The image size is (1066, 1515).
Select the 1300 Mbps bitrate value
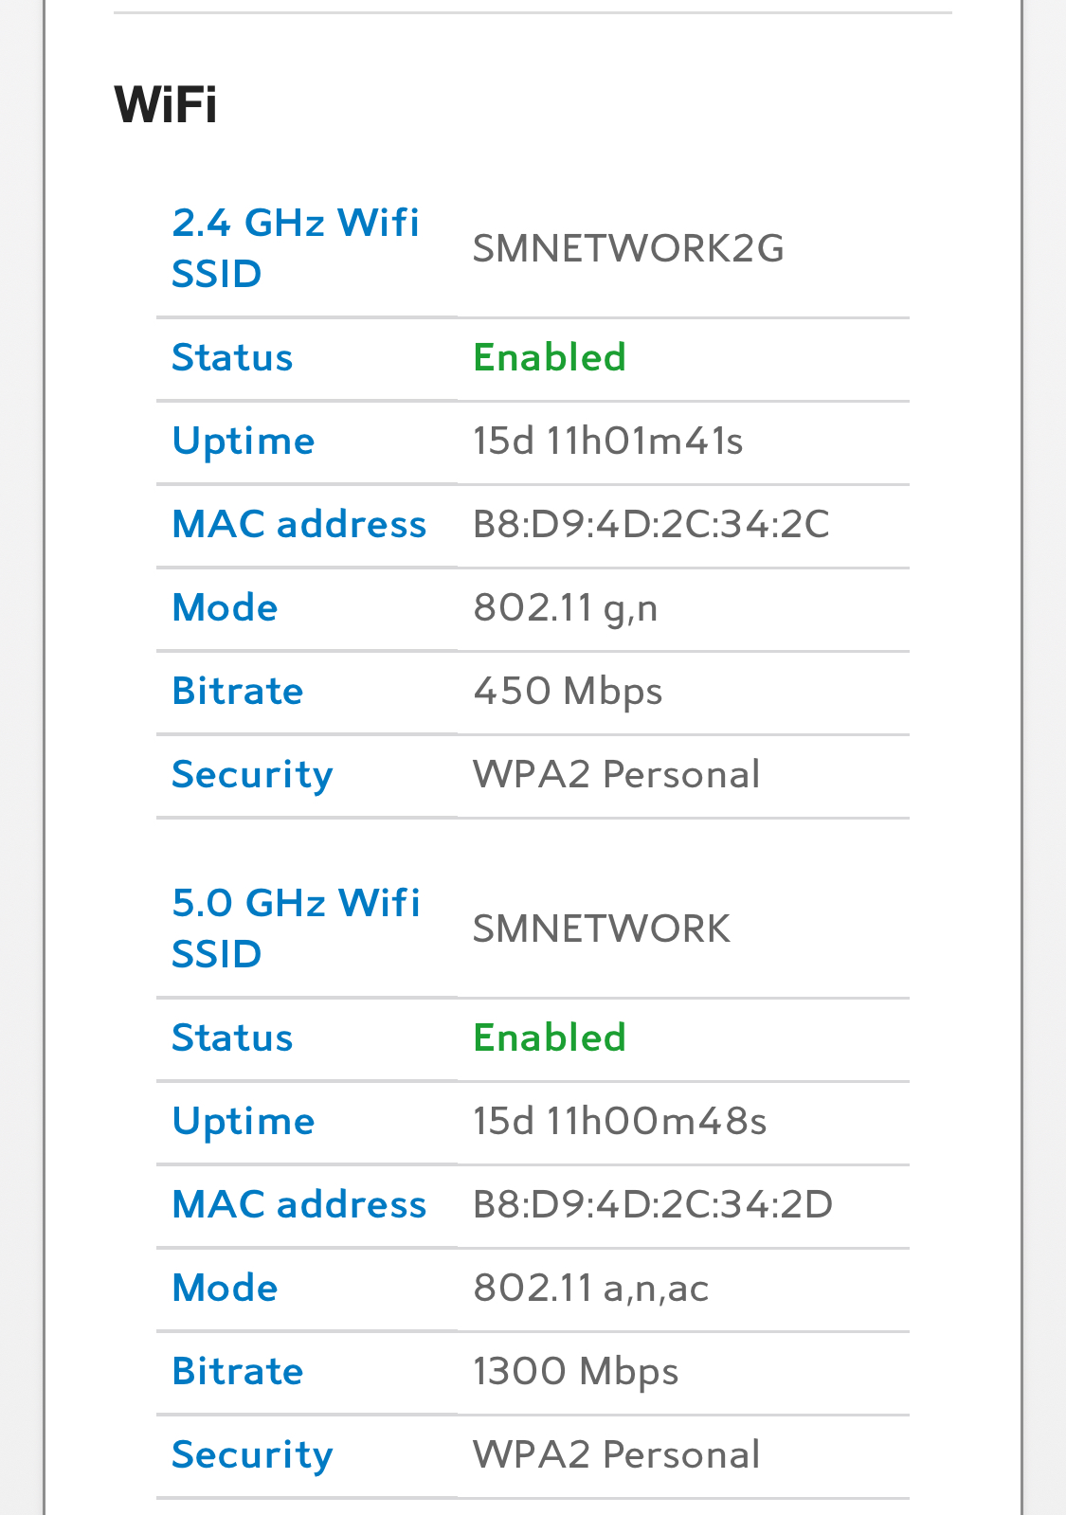(x=576, y=1371)
